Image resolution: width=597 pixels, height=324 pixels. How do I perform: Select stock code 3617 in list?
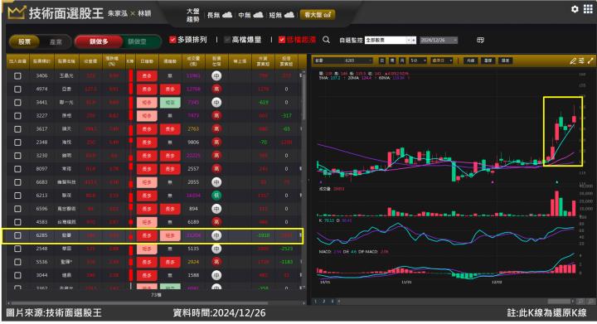point(41,129)
